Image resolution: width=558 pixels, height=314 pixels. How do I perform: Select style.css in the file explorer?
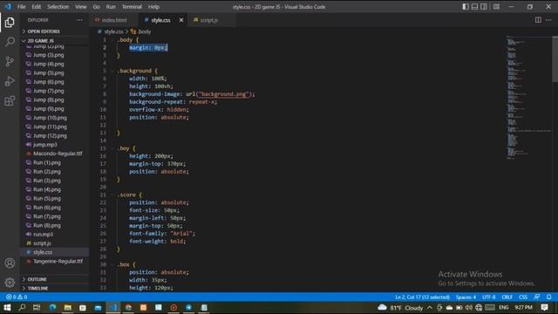54,252
